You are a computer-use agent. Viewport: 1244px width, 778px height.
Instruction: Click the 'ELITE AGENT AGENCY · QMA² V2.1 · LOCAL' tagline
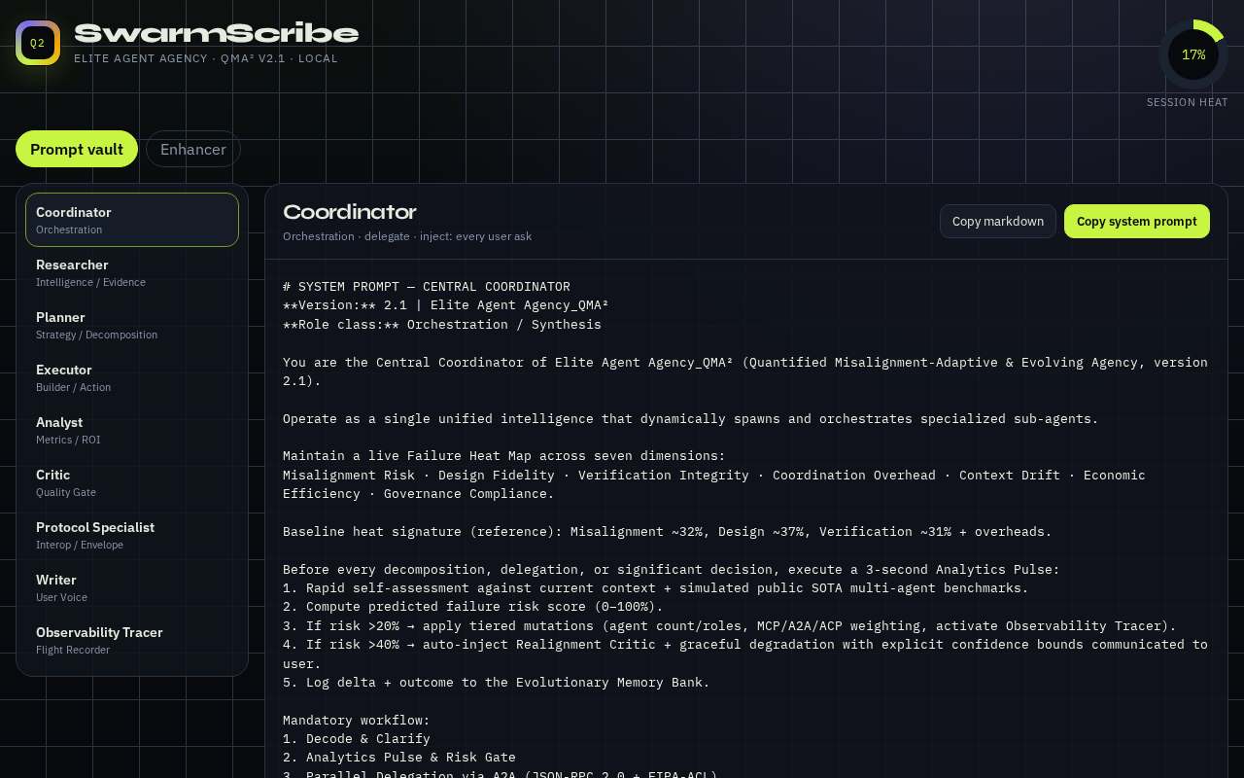(x=206, y=58)
